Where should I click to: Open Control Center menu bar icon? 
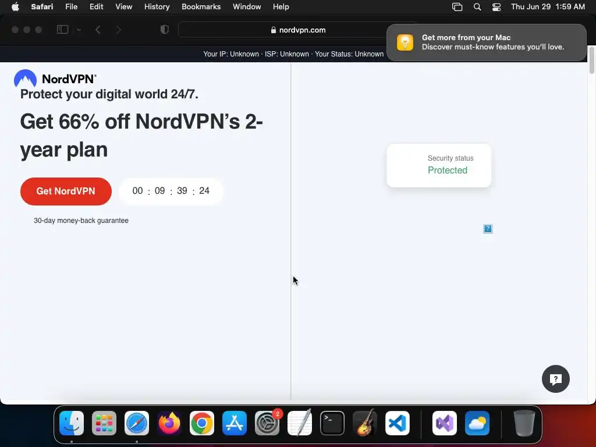(x=496, y=7)
